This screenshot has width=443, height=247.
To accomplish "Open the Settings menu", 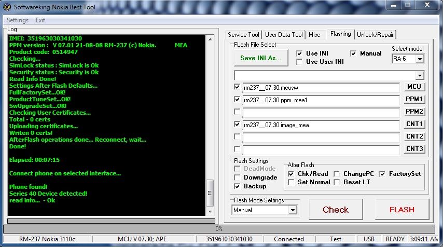I will [x=18, y=20].
